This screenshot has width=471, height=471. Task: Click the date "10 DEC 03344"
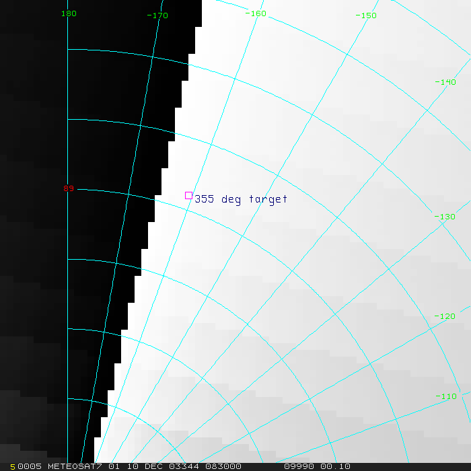(x=163, y=466)
